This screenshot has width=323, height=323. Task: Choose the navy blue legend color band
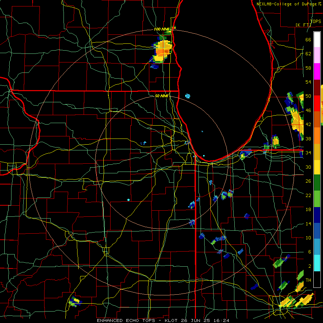317,215
